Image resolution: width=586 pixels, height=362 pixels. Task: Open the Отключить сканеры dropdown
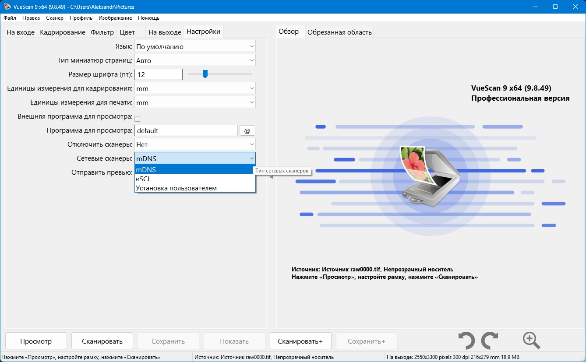195,144
